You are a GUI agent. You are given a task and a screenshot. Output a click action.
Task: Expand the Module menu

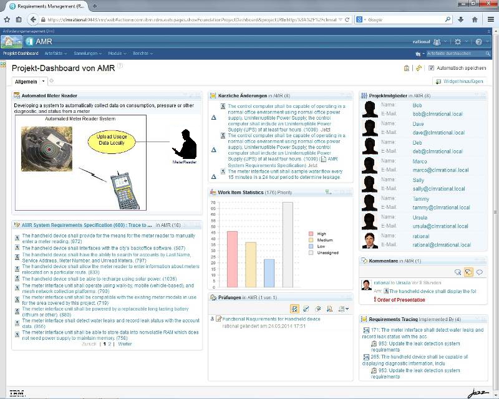click(117, 54)
